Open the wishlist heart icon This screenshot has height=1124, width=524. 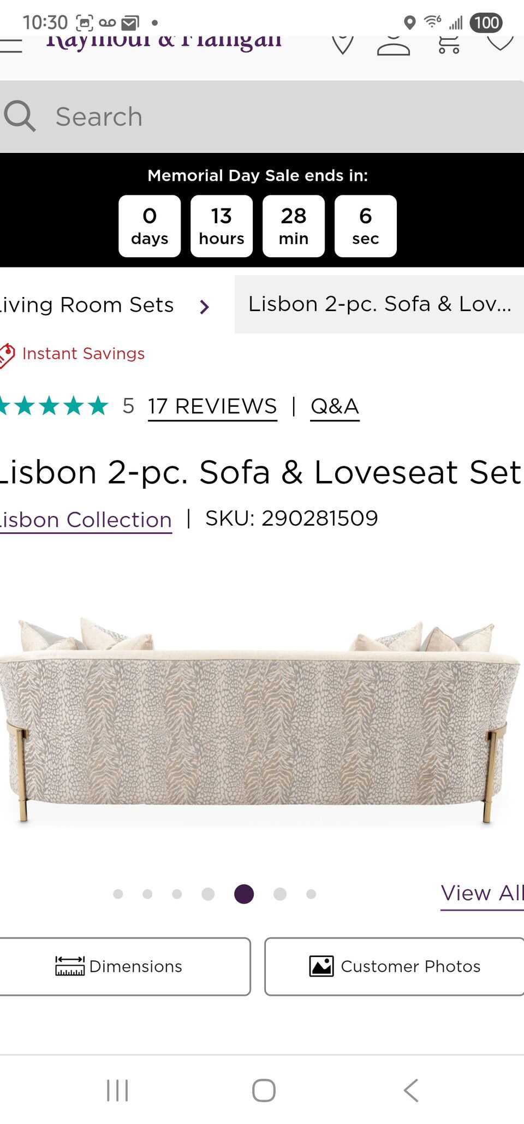500,43
